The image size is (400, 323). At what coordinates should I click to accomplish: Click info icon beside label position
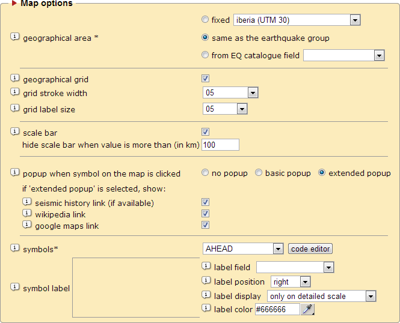click(x=206, y=281)
